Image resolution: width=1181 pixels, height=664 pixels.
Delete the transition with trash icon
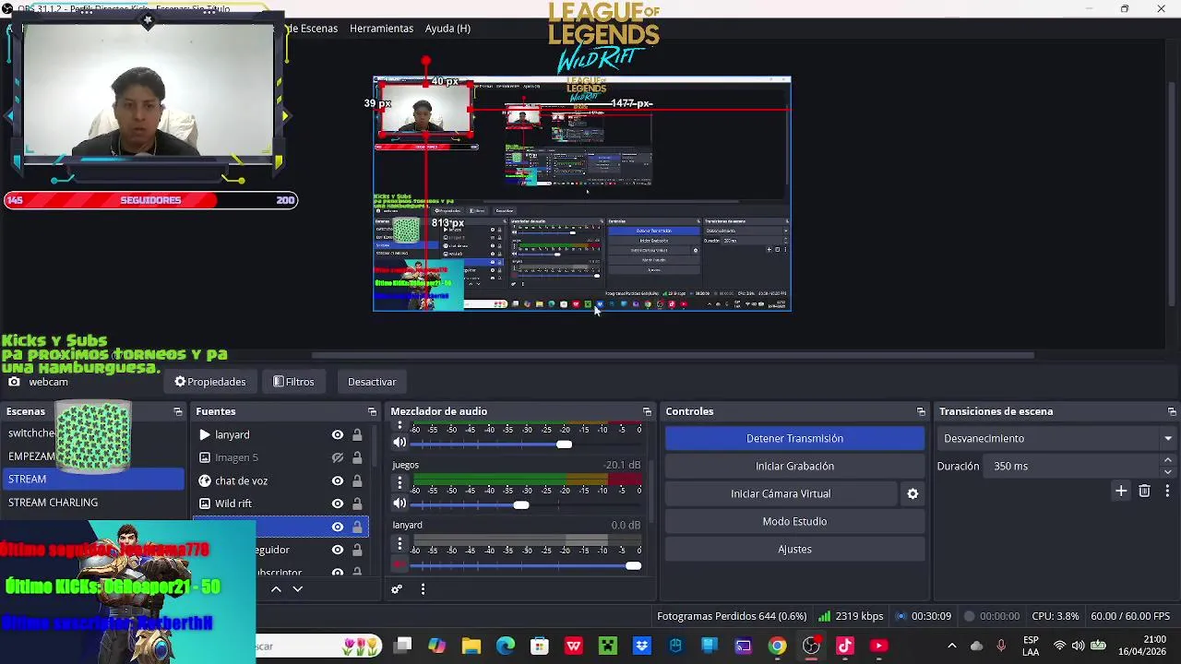1144,492
